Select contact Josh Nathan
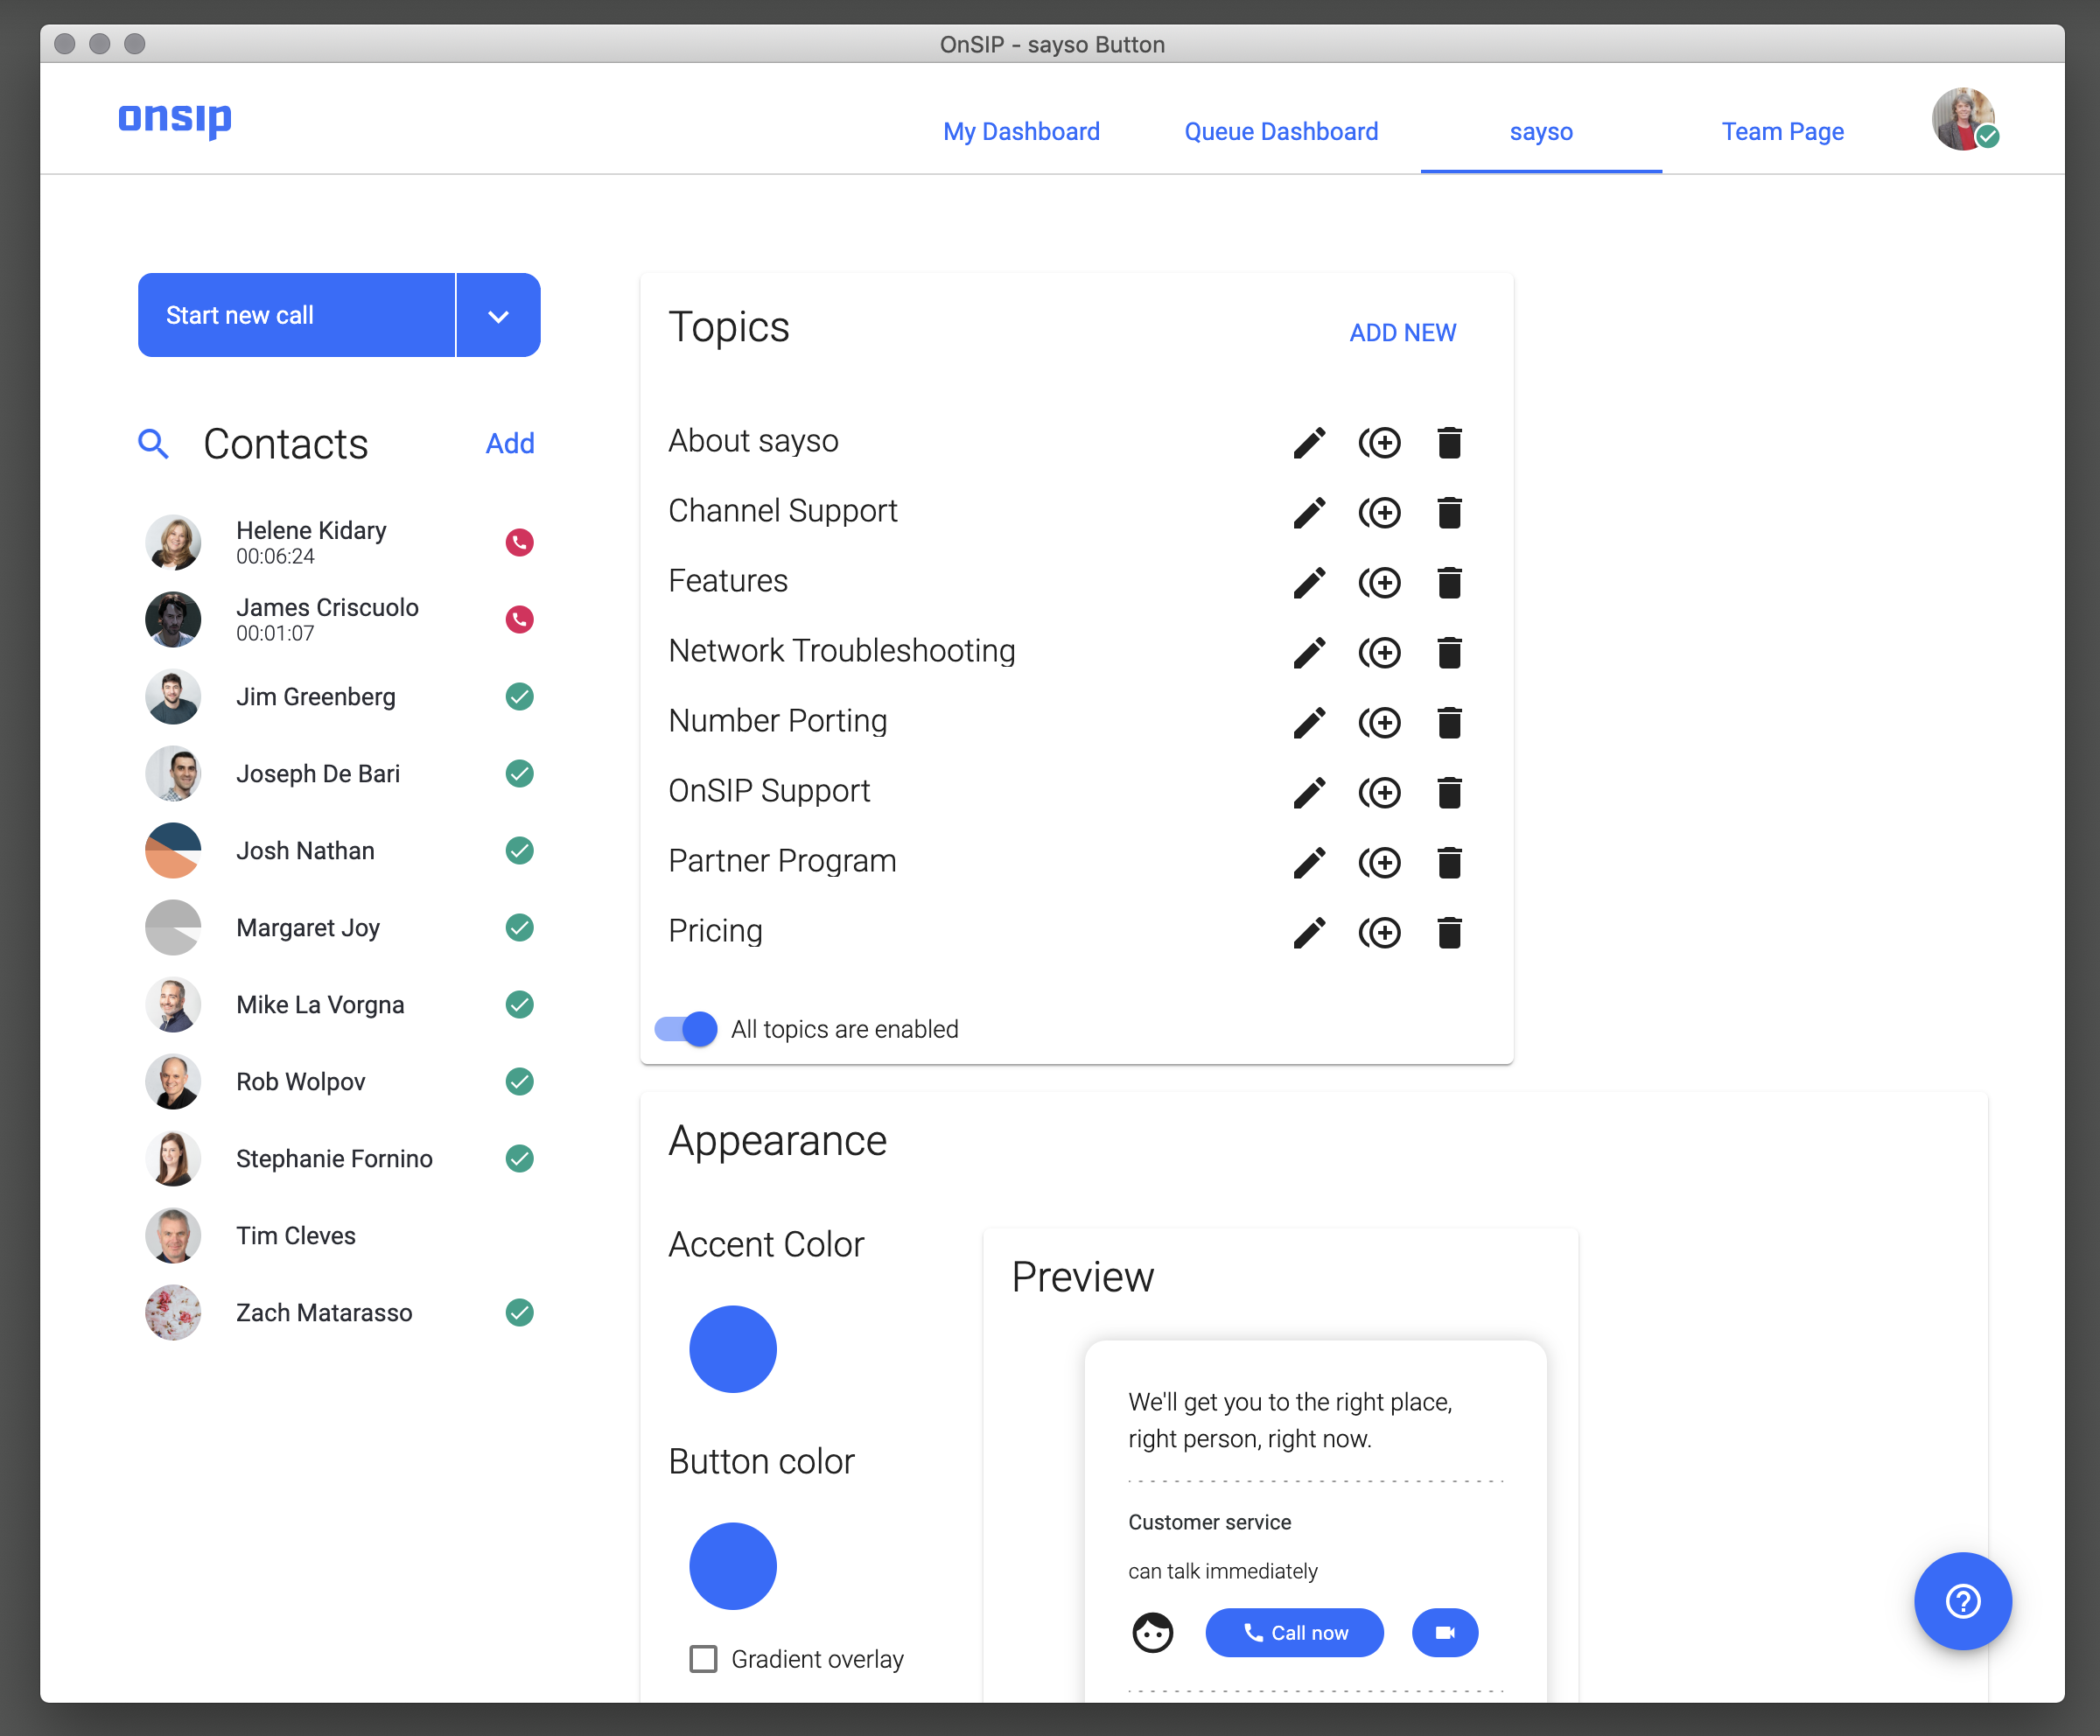The height and width of the screenshot is (1736, 2100). click(x=340, y=850)
